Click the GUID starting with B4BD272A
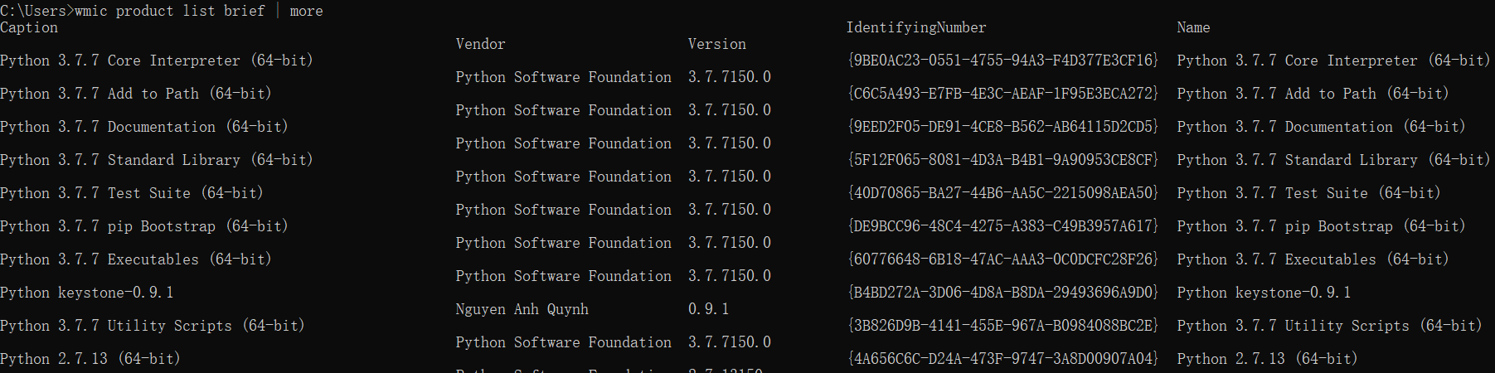The image size is (1495, 373). 1002,293
